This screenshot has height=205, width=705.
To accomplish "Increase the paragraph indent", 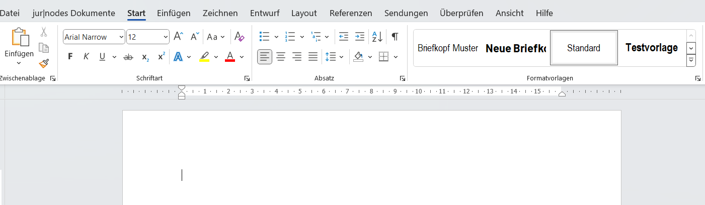I will [x=360, y=37].
